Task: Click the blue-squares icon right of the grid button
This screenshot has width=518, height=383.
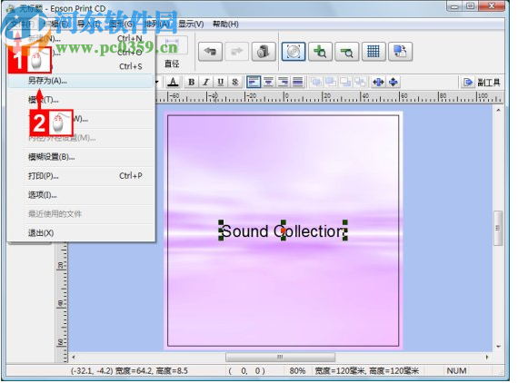Action: pyautogui.click(x=400, y=52)
